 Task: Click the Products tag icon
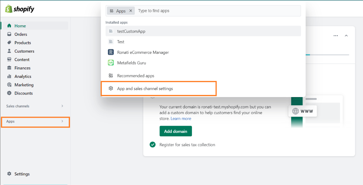click(9, 43)
